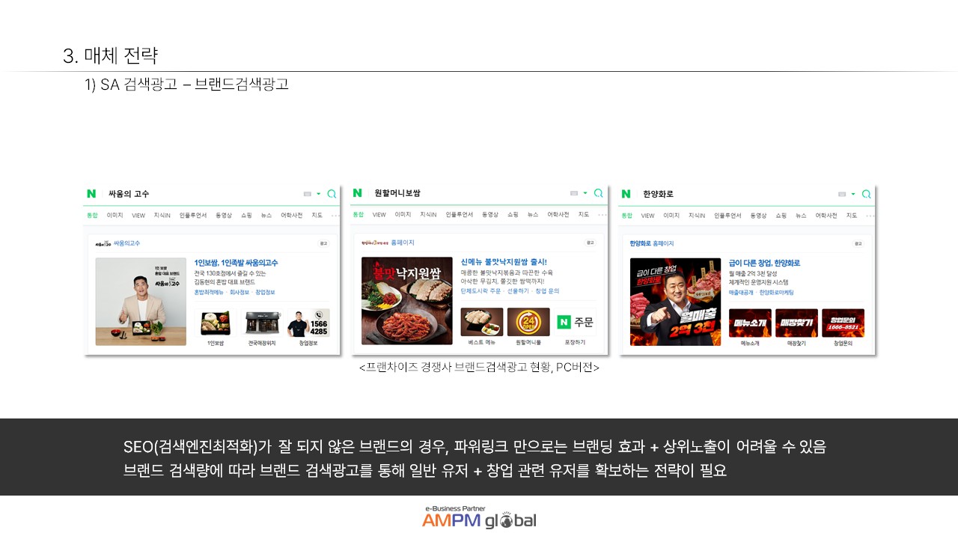Expand the green dropdown arrow in 싸움의 고수 search

click(x=318, y=194)
